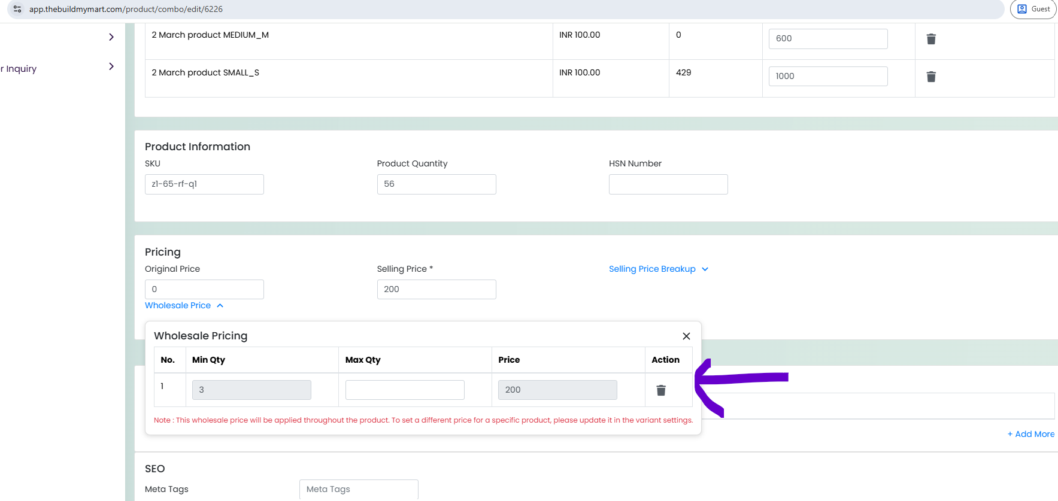
Task: Click the stock value 429
Action: 683,72
